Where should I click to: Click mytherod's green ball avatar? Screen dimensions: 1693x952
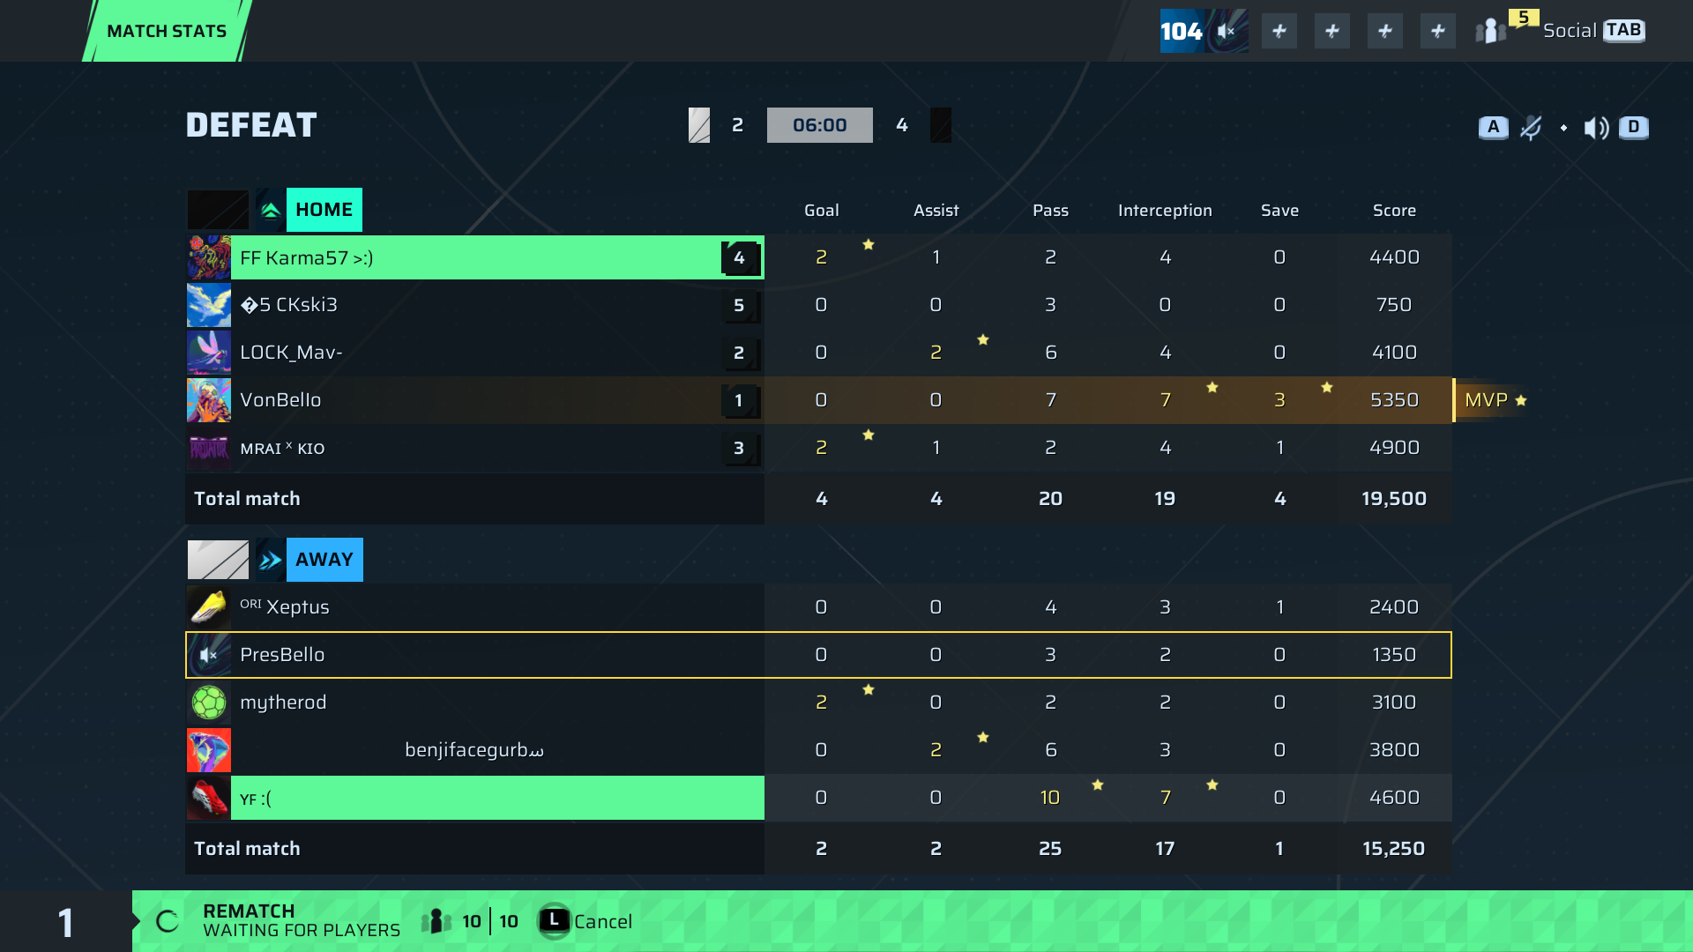point(209,703)
